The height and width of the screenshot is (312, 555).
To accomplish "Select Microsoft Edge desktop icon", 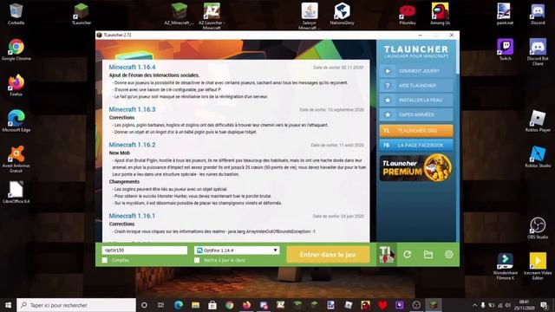I will tap(16, 121).
